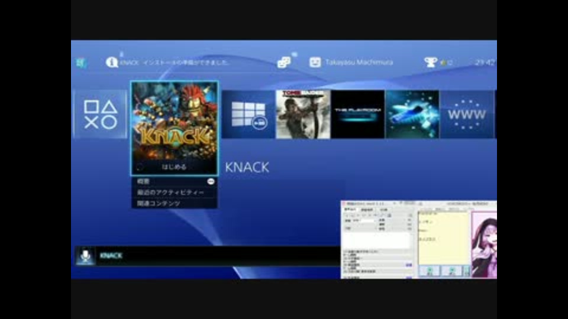Viewport: 568px width, 319px height.
Task: Open the Trophies cup icon
Action: 430,62
